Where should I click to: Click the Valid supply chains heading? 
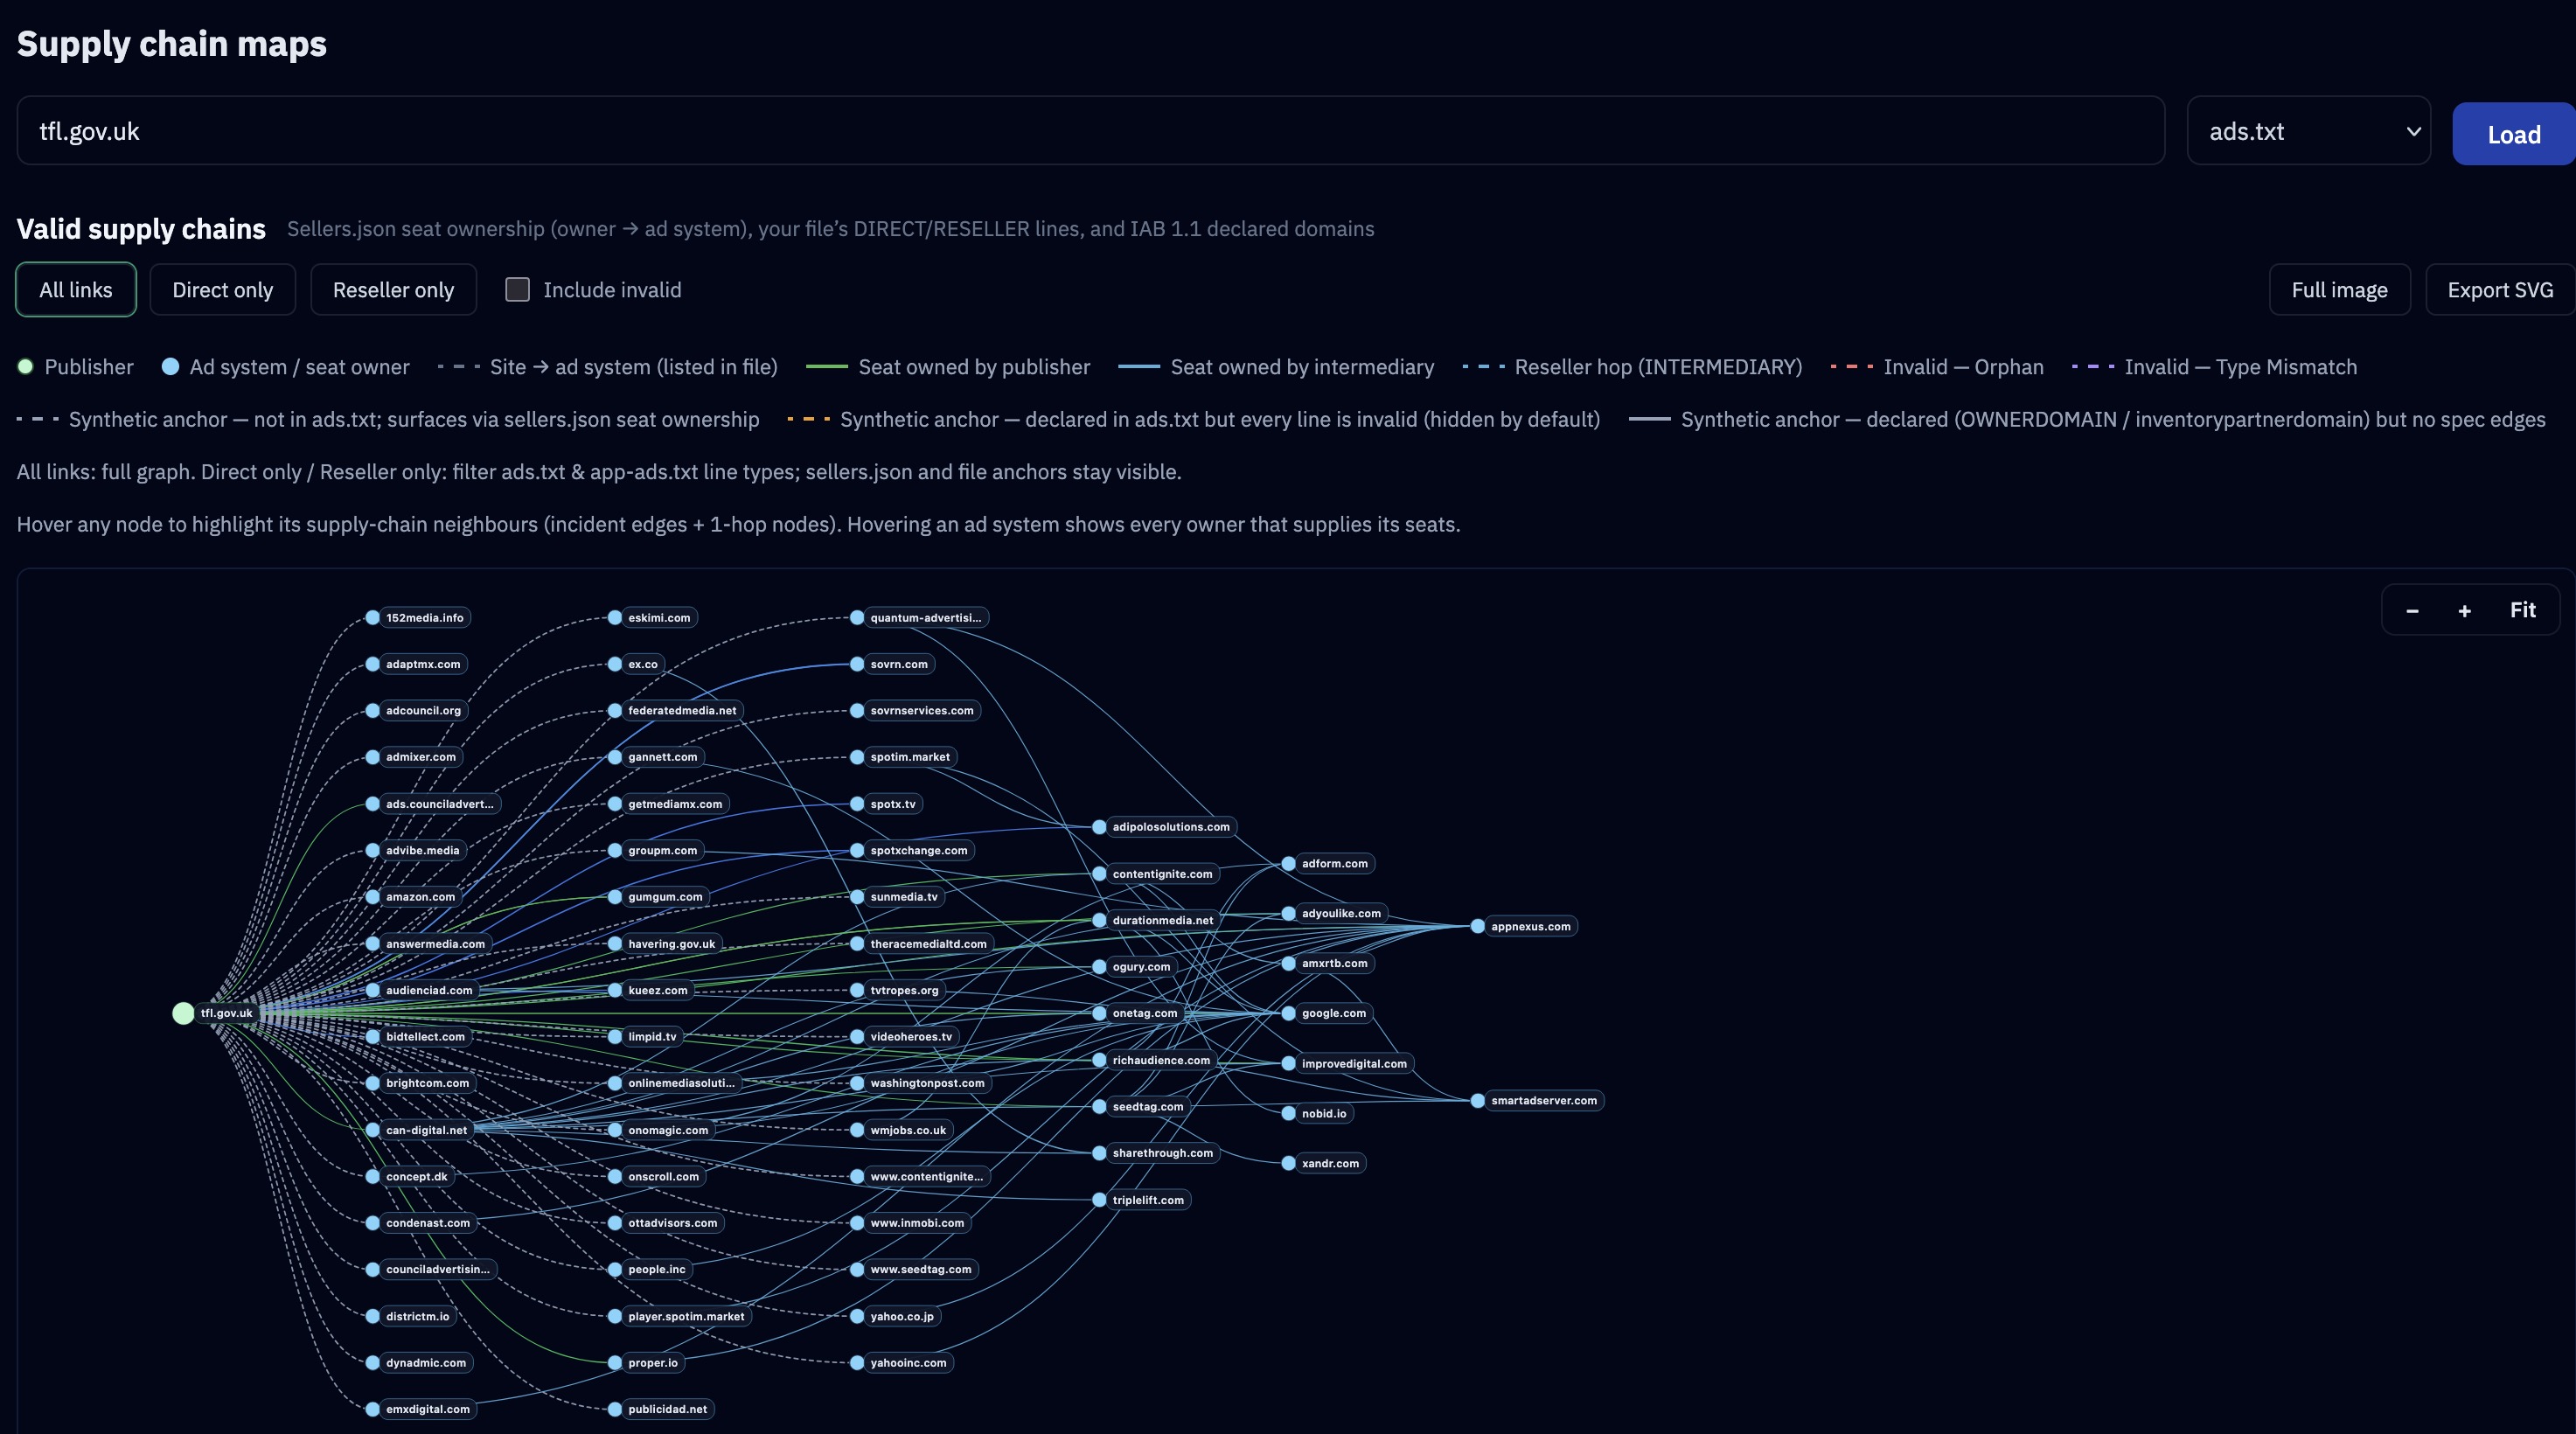pos(141,229)
